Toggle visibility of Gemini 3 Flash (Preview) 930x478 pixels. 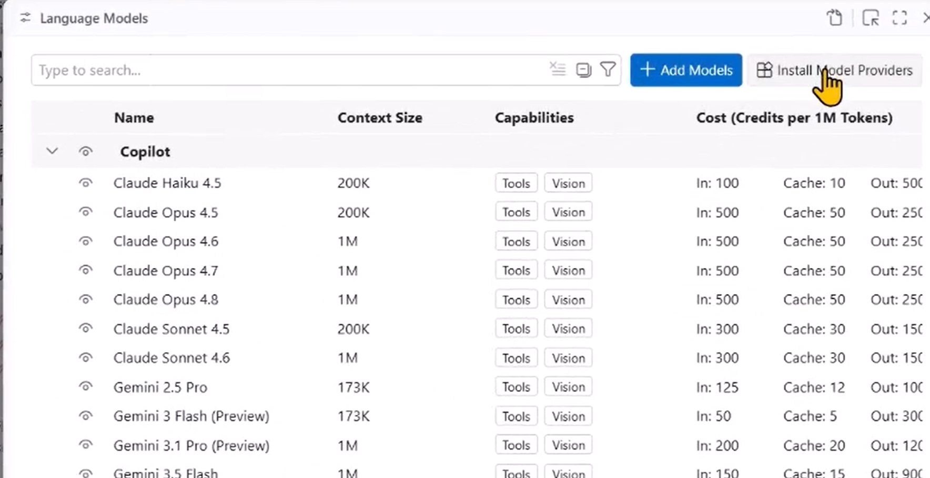click(86, 416)
